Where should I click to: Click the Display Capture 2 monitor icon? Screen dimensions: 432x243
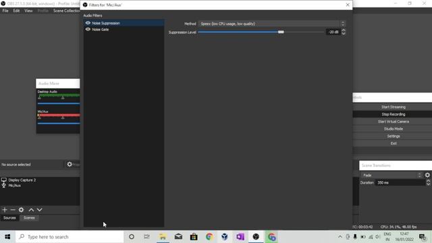click(3, 180)
